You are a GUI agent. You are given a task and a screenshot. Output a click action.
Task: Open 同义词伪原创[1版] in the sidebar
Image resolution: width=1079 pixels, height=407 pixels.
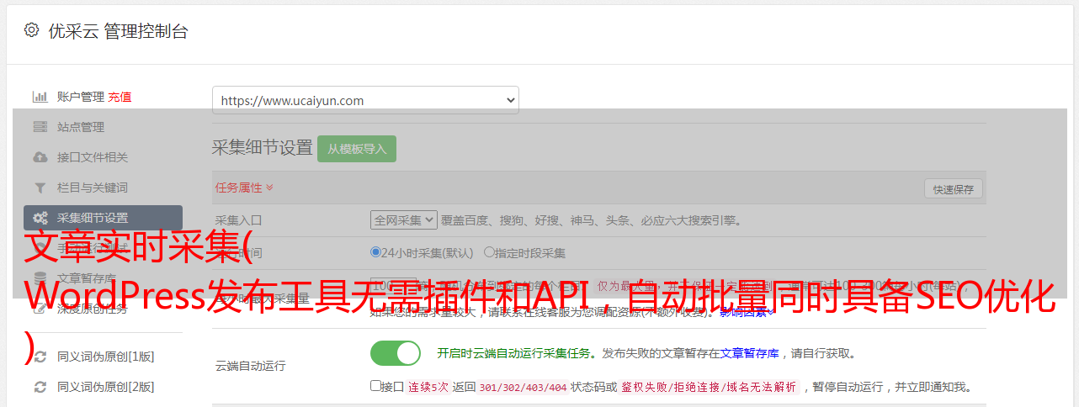(105, 357)
